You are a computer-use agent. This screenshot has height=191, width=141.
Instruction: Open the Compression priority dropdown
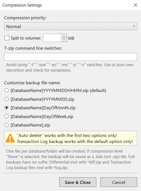coord(70,26)
